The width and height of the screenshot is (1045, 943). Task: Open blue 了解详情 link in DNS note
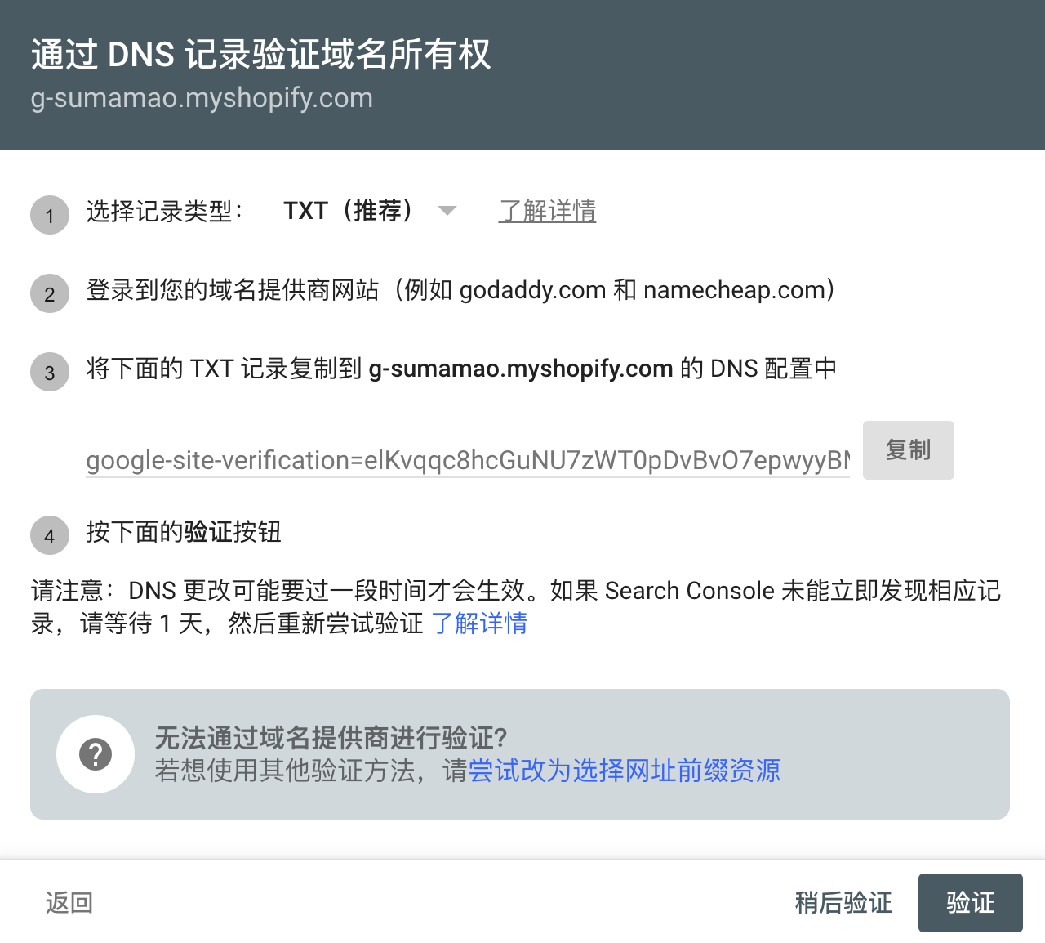pyautogui.click(x=479, y=623)
